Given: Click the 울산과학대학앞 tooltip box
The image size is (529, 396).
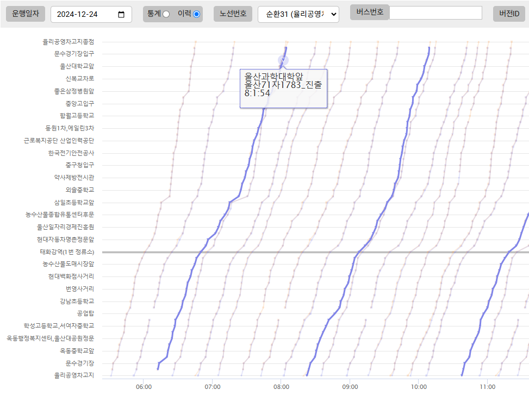Looking at the screenshot, I should (283, 88).
